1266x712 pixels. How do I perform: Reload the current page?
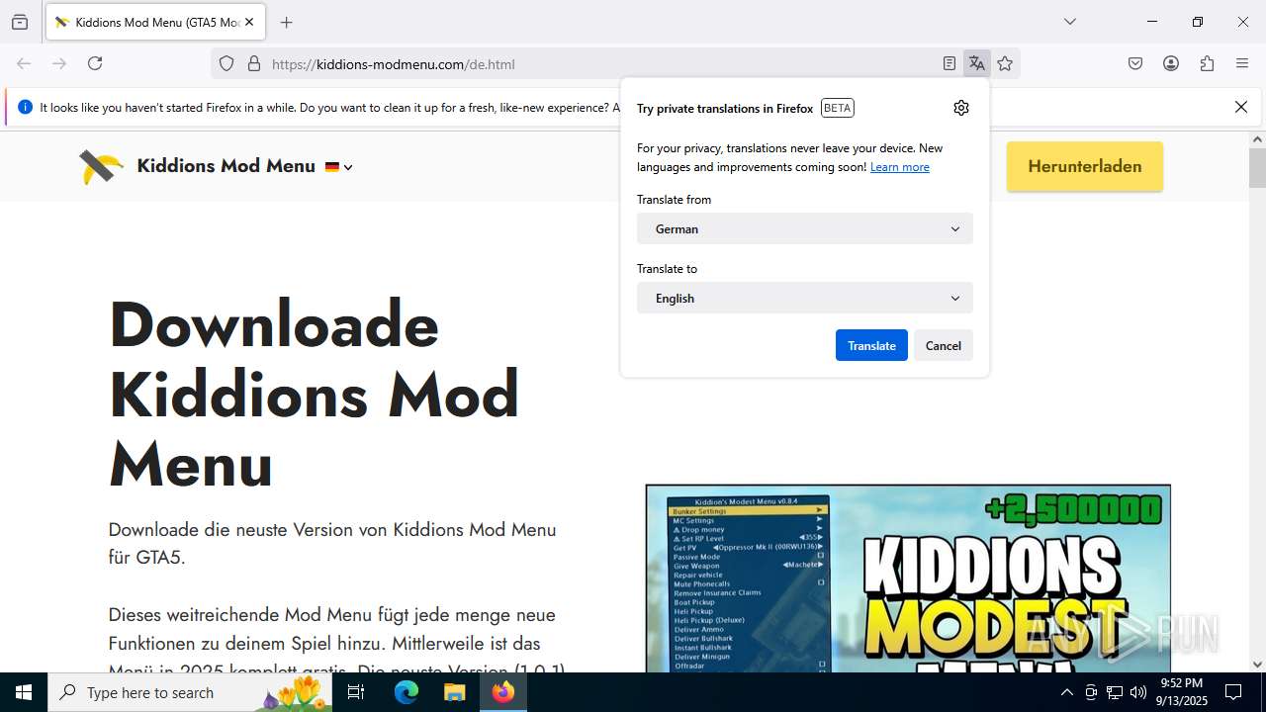95,63
